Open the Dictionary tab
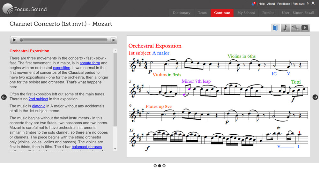The image size is (319, 179). [182, 13]
